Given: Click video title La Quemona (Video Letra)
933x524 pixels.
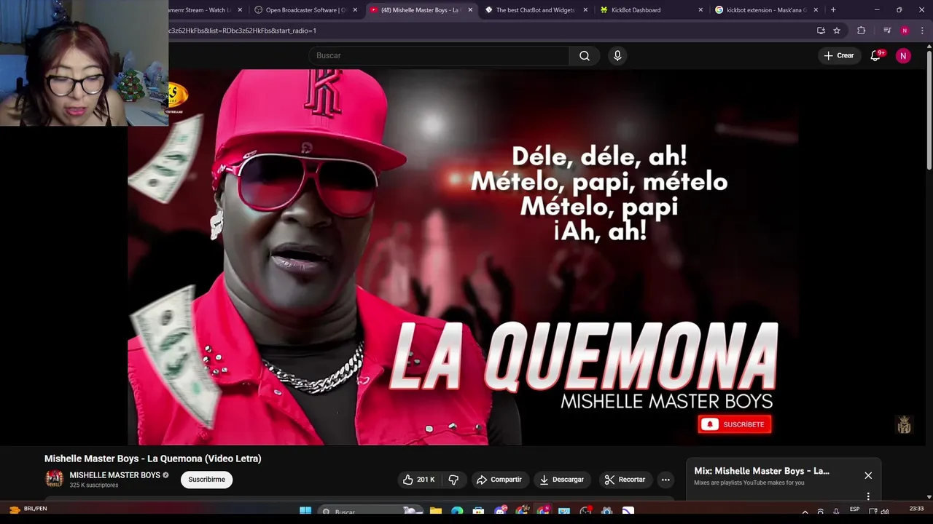Looking at the screenshot, I should pos(152,458).
